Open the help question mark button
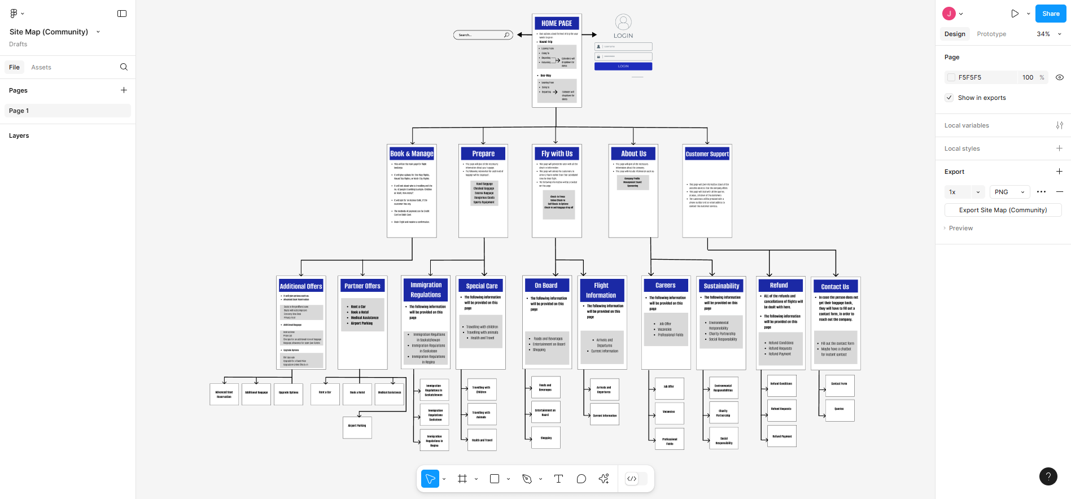Image resolution: width=1071 pixels, height=499 pixels. (1048, 476)
